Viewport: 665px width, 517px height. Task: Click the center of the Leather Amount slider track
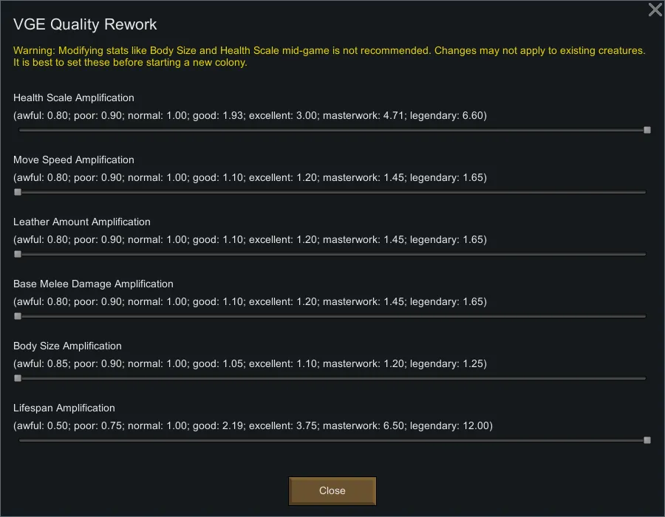[332, 254]
